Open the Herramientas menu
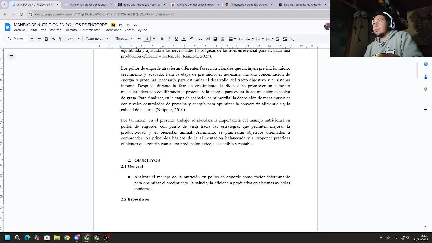The height and width of the screenshot is (243, 432). [90, 30]
